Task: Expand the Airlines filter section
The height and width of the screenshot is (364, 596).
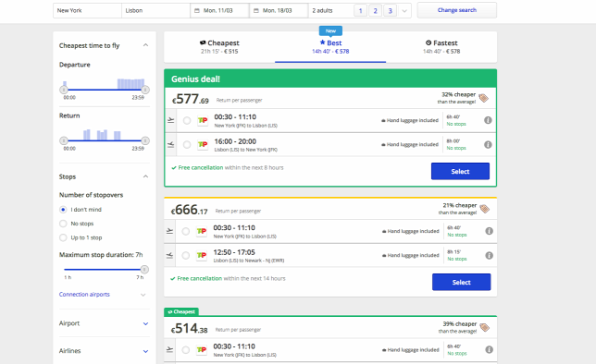Action: pos(145,351)
